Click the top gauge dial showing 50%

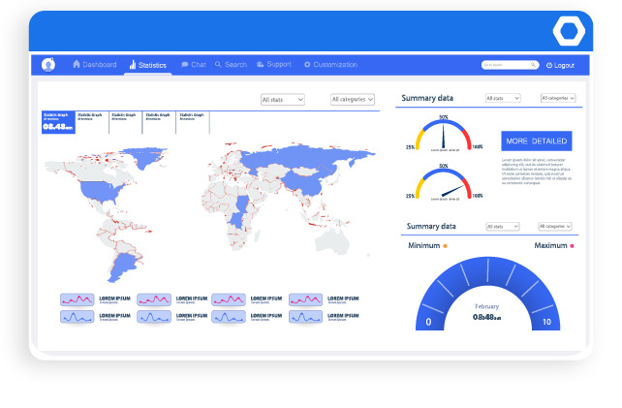(444, 135)
